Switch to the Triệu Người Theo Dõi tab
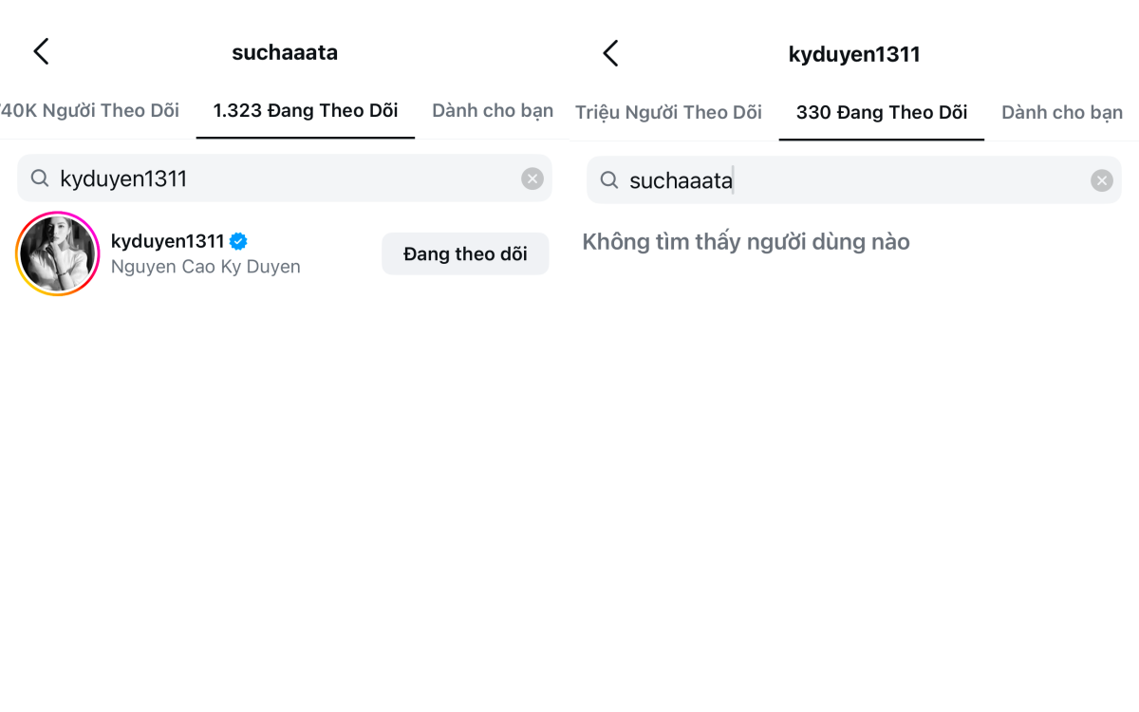The image size is (1139, 712). [668, 112]
